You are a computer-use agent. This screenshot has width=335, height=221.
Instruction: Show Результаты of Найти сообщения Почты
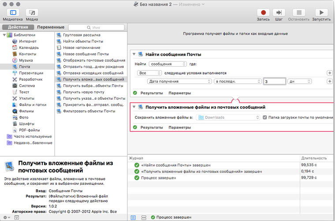[152, 93]
